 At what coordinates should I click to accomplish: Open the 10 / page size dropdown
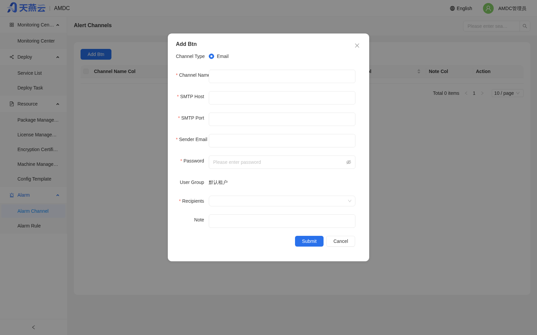(507, 93)
